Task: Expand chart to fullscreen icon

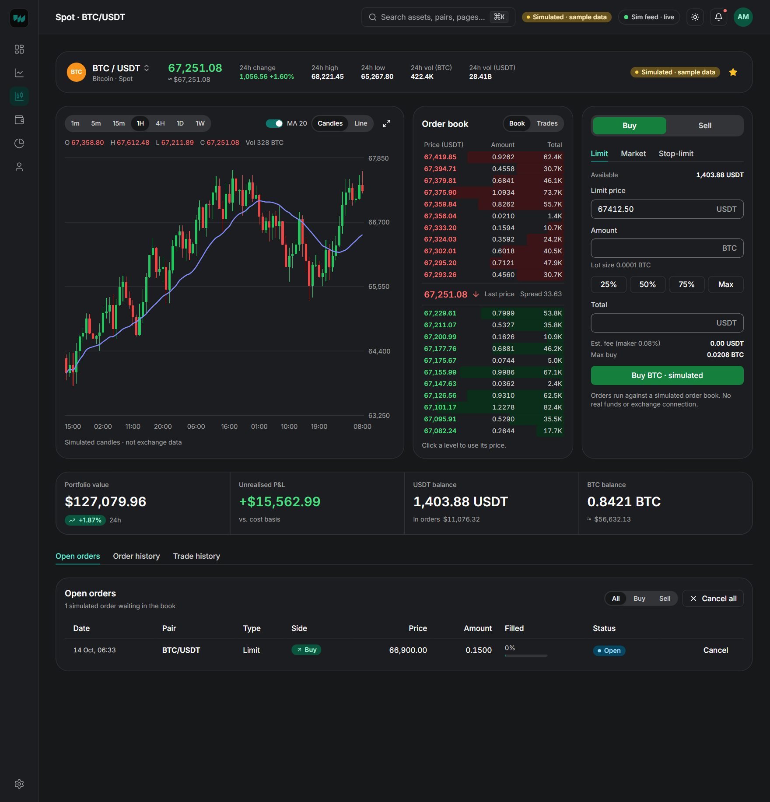Action: tap(387, 123)
